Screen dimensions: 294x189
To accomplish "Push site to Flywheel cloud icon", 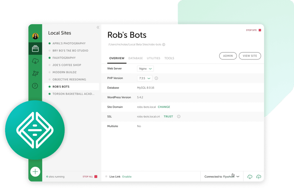I will pos(259,177).
